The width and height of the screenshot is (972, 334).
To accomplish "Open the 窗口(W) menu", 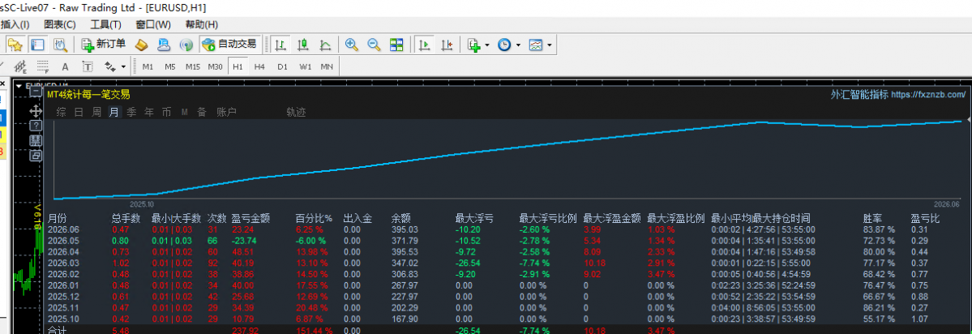I will 152,25.
